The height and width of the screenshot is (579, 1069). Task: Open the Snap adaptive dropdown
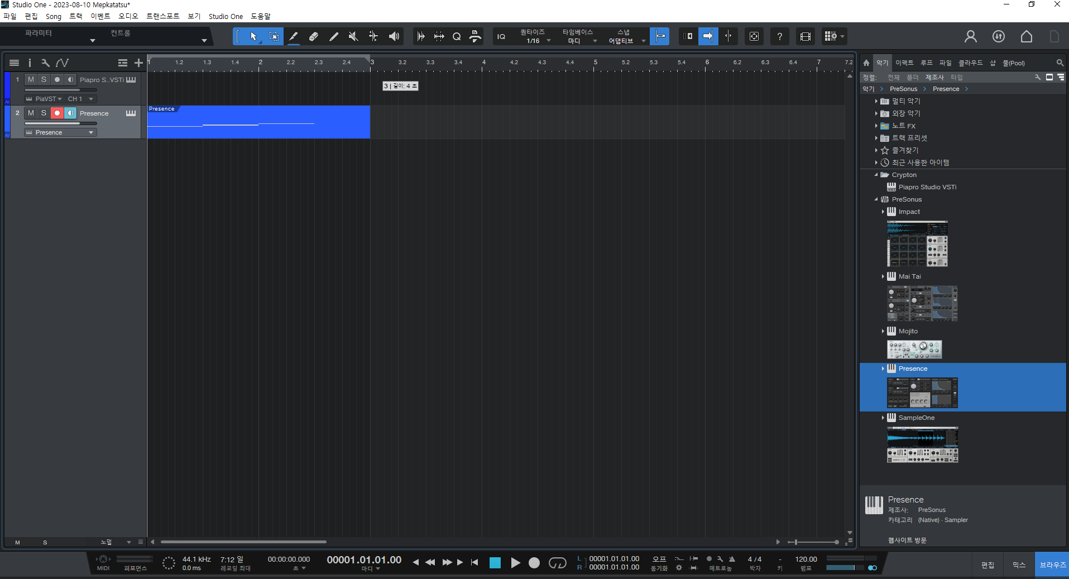coord(624,36)
